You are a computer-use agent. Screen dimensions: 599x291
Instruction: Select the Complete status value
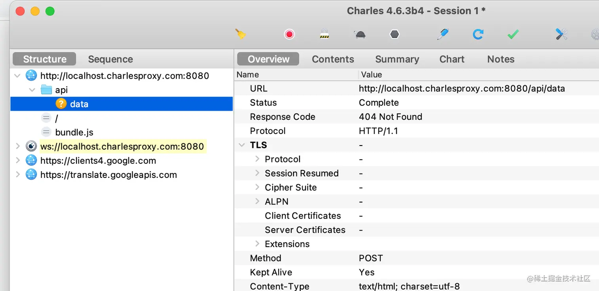tap(379, 103)
